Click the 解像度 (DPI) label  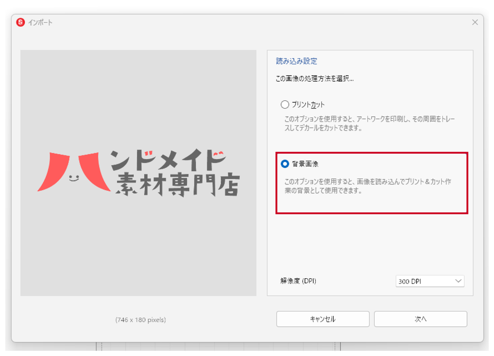(298, 281)
